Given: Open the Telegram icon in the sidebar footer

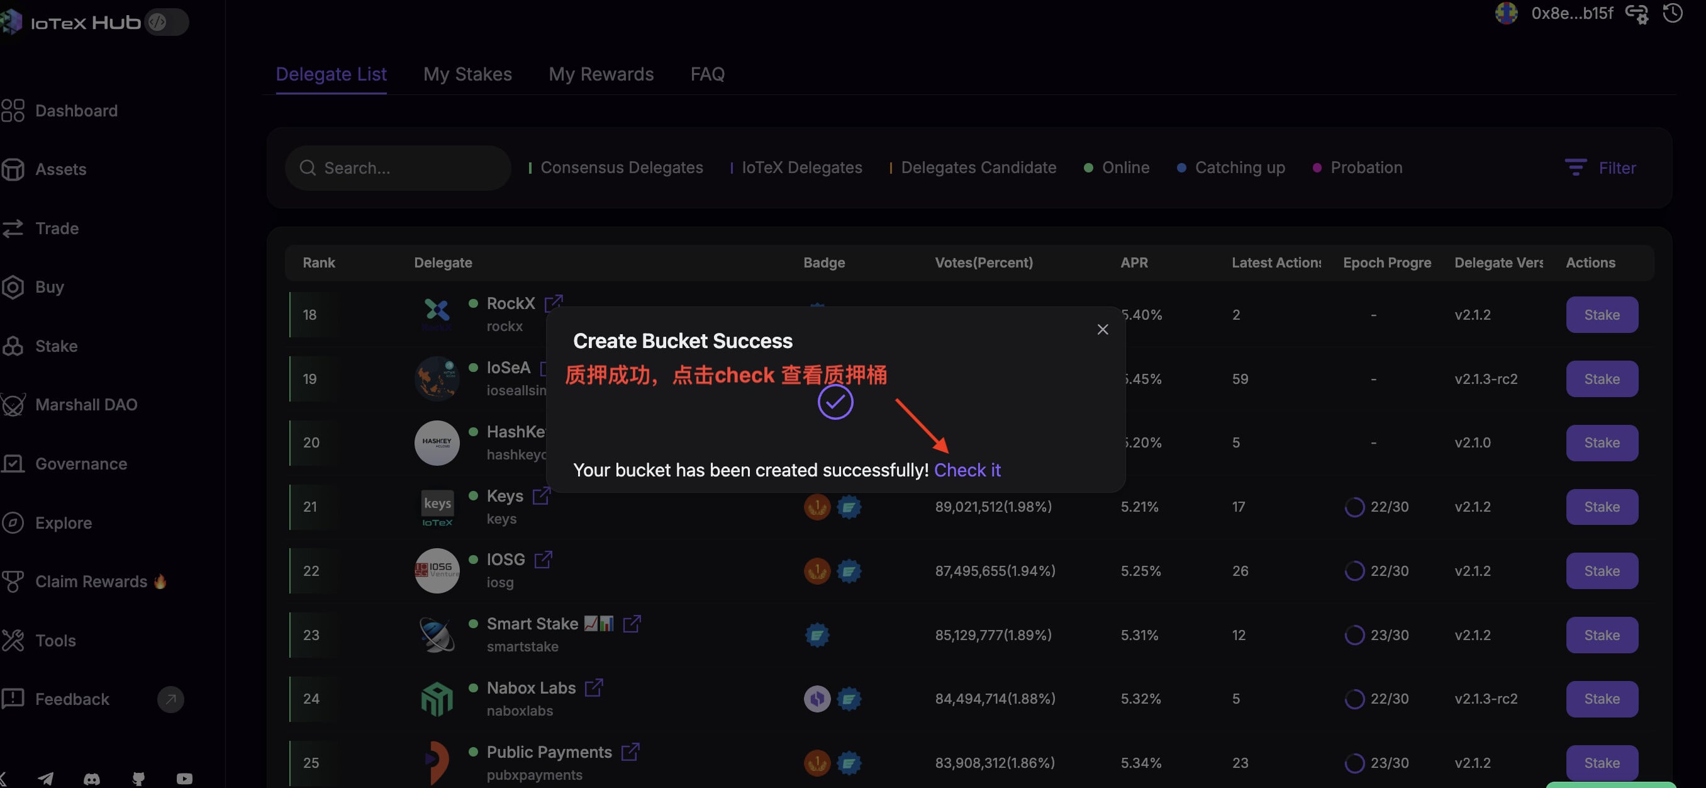Looking at the screenshot, I should (46, 779).
